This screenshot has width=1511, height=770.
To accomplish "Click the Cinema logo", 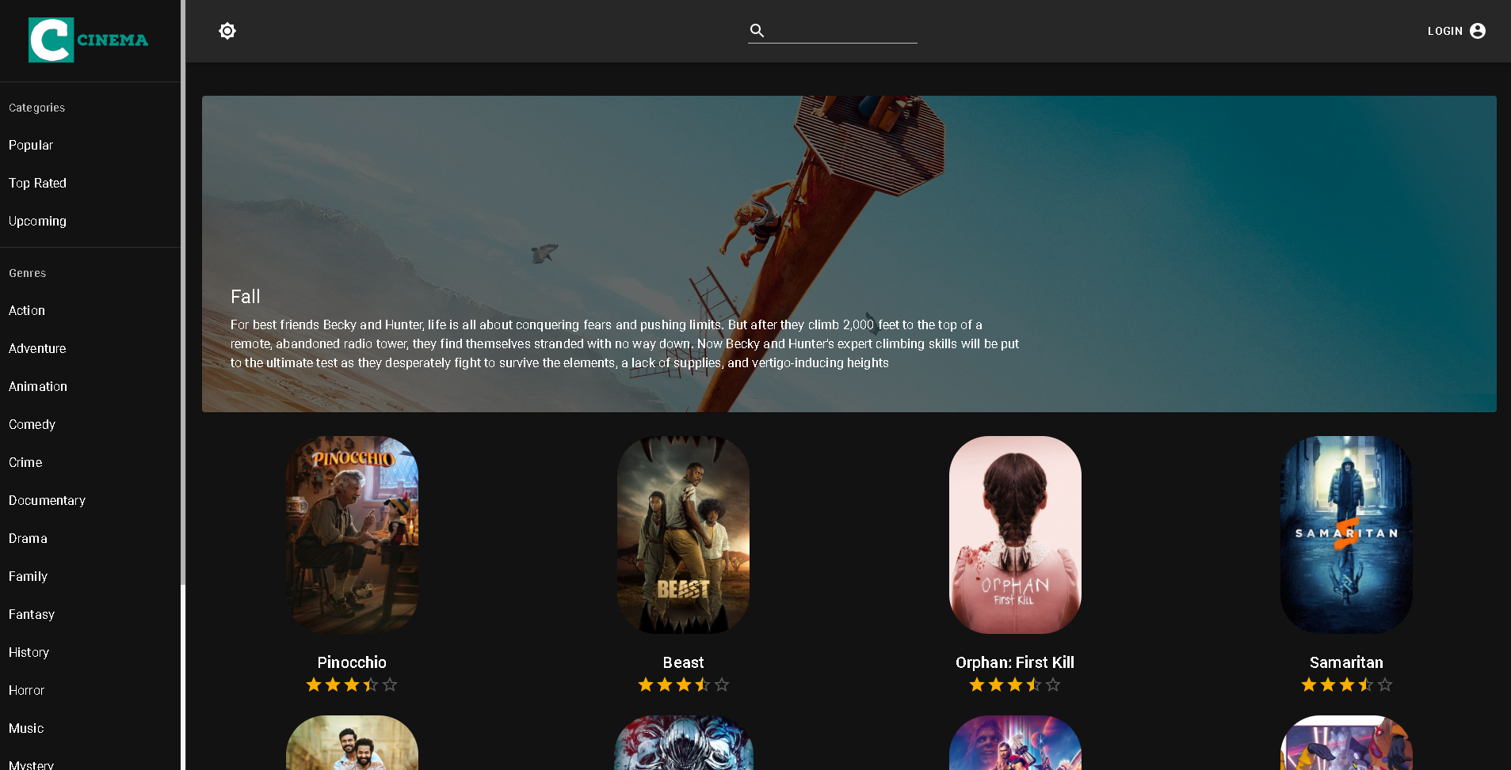I will pyautogui.click(x=89, y=40).
